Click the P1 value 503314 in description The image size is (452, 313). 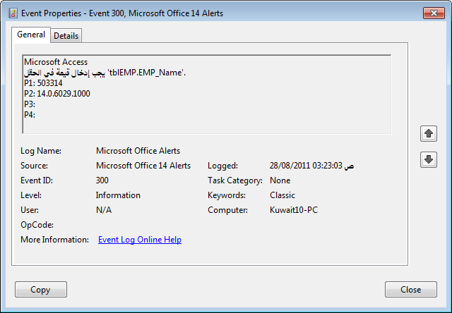coord(43,83)
